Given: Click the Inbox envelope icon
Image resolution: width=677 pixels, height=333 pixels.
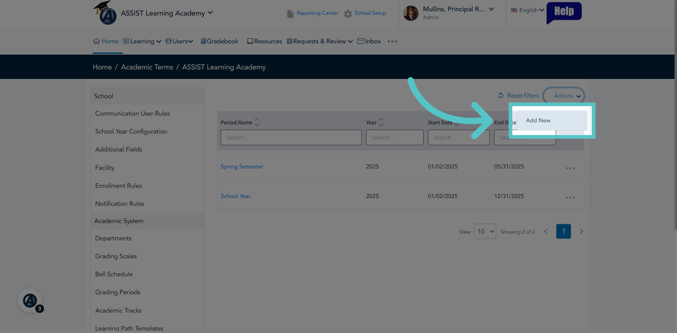Looking at the screenshot, I should pyautogui.click(x=360, y=41).
